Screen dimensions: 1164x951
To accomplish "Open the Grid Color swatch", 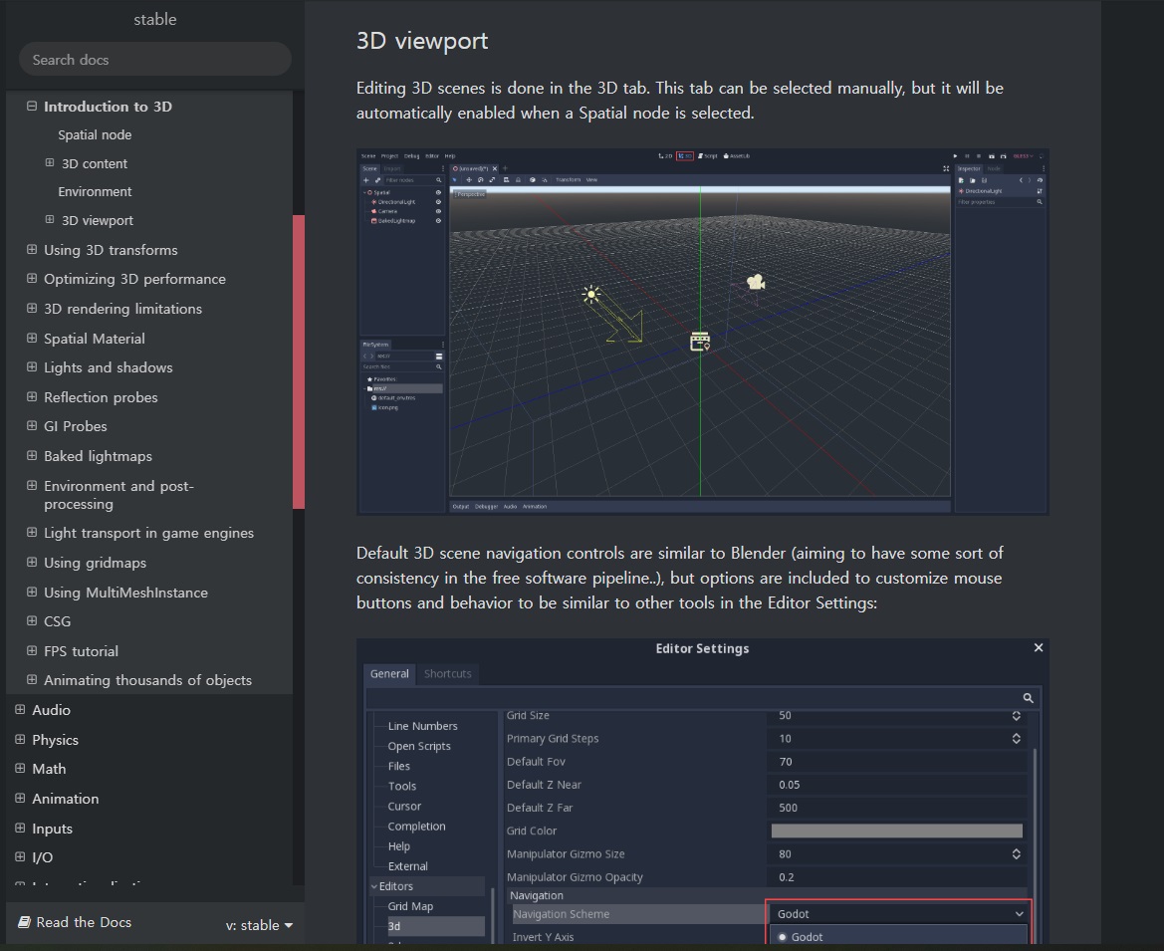I will [897, 831].
